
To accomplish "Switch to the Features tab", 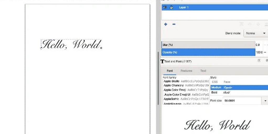I will click(186, 71).
